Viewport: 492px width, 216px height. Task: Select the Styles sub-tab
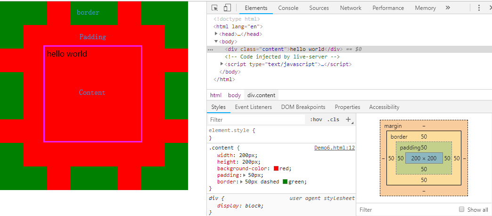pyautogui.click(x=218, y=107)
